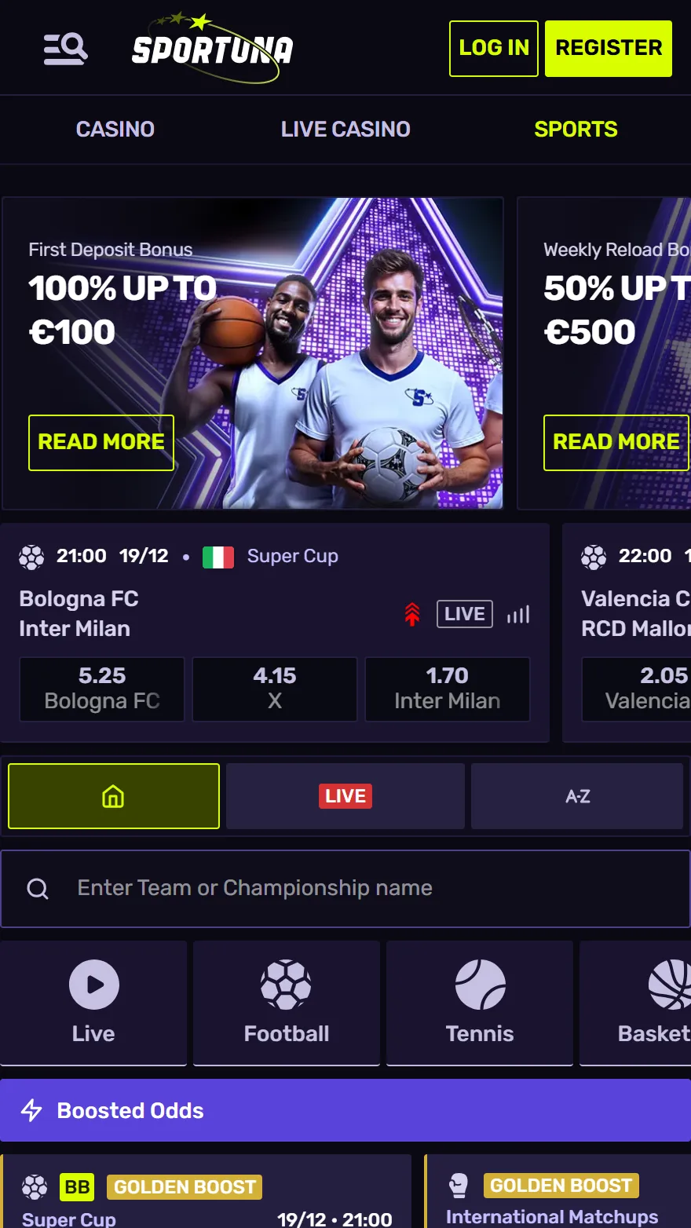Open the Tennis sport category
Image resolution: width=691 pixels, height=1228 pixels.
click(x=480, y=1003)
